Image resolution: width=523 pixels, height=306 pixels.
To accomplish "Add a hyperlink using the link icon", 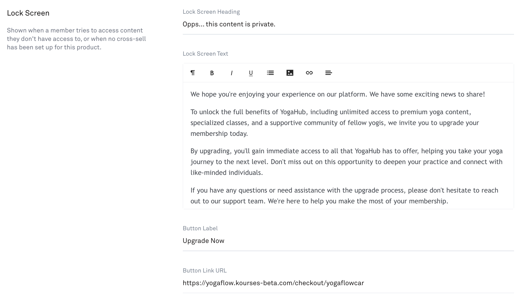I will pyautogui.click(x=309, y=73).
